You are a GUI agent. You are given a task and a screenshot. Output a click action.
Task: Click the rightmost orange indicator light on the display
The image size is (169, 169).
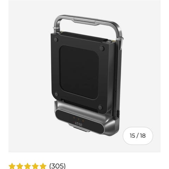pyautogui.click(x=83, y=121)
